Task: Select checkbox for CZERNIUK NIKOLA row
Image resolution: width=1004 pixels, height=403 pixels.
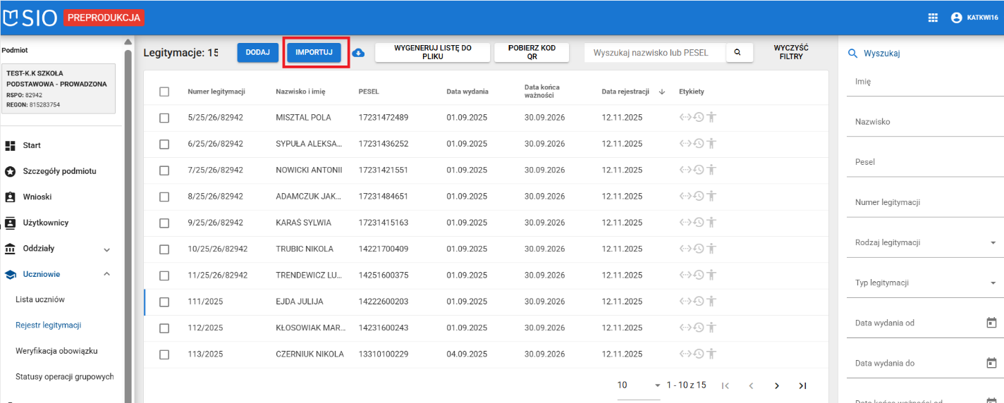Action: (164, 354)
